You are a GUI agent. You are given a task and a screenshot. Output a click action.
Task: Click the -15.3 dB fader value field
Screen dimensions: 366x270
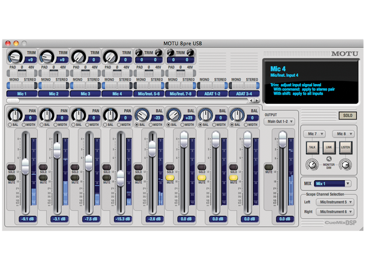point(123,219)
